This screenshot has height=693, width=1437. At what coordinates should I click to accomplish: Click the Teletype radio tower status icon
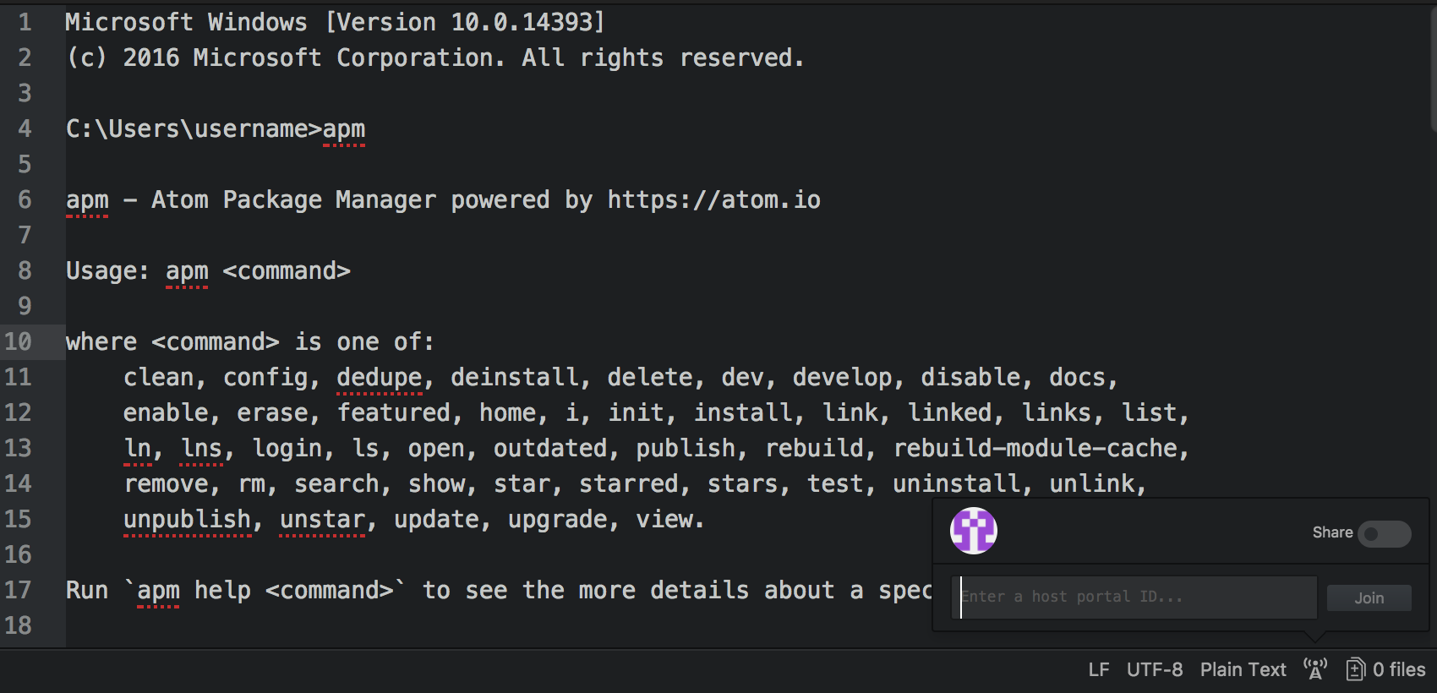[1315, 669]
